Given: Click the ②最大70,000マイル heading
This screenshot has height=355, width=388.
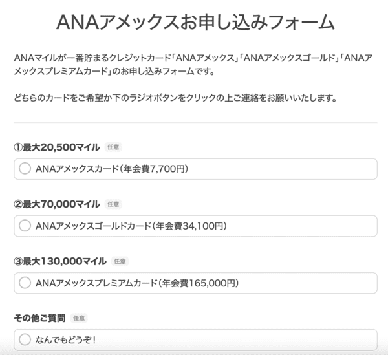Looking at the screenshot, I should pos(57,204).
